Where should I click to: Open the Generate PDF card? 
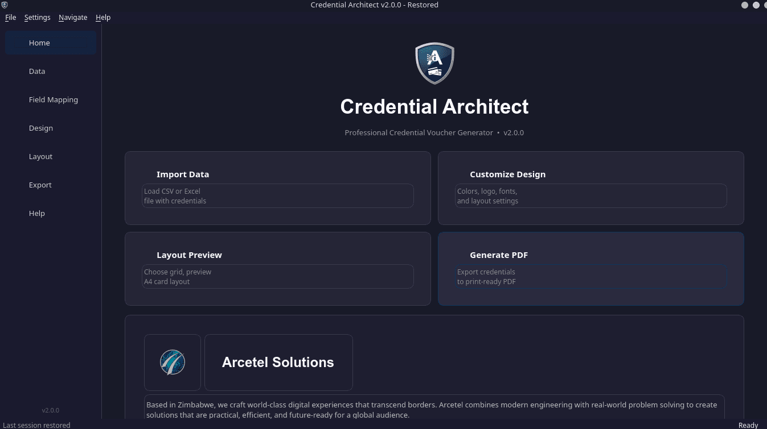pyautogui.click(x=591, y=268)
